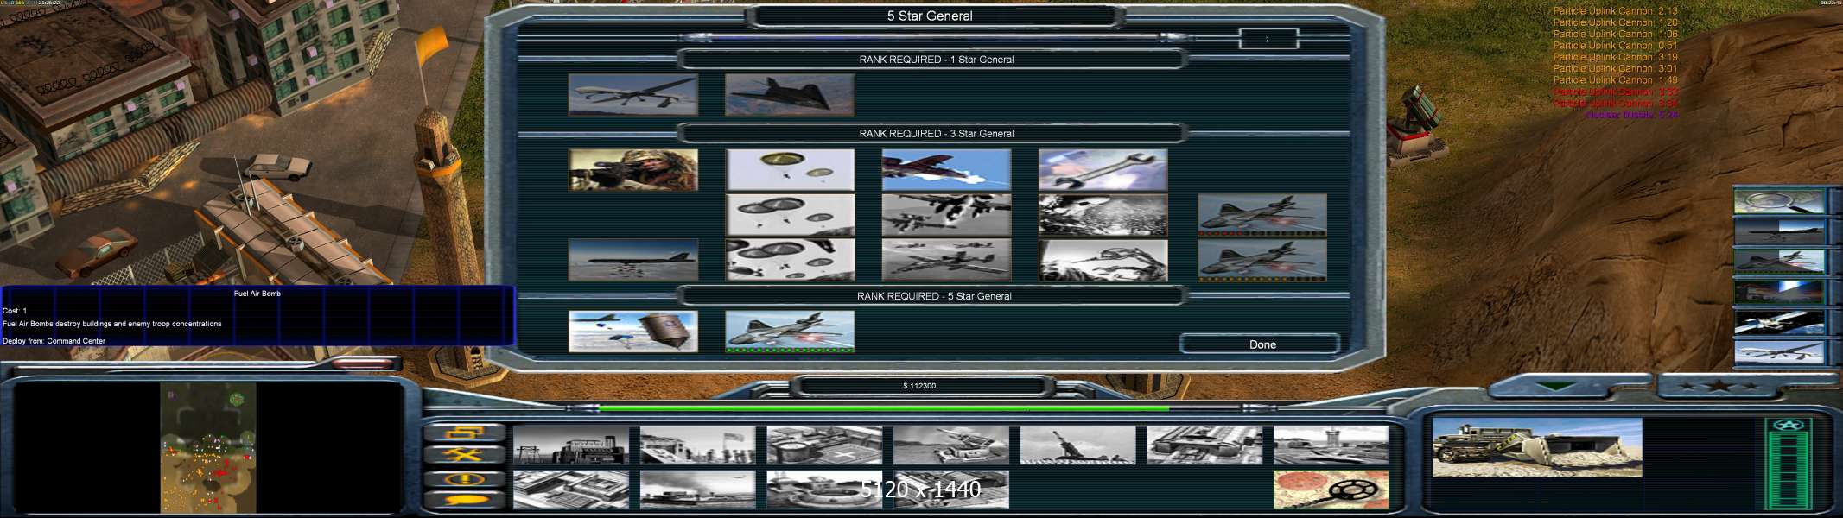
Task: Choose the Pathfinder sniper power icon
Action: (x=632, y=170)
